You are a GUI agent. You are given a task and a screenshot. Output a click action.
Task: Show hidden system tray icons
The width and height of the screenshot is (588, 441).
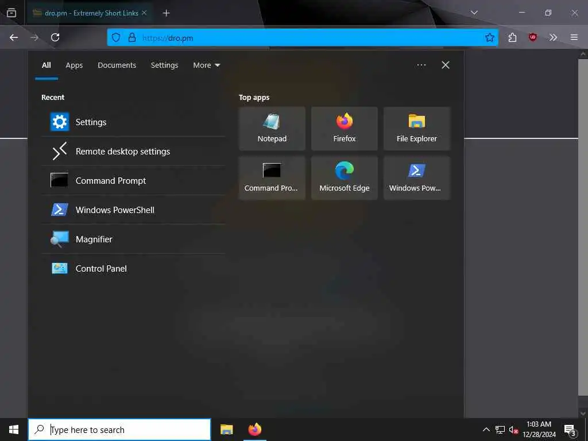pyautogui.click(x=486, y=430)
